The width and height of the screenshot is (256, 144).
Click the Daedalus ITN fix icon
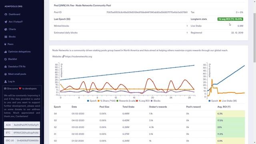6,67
